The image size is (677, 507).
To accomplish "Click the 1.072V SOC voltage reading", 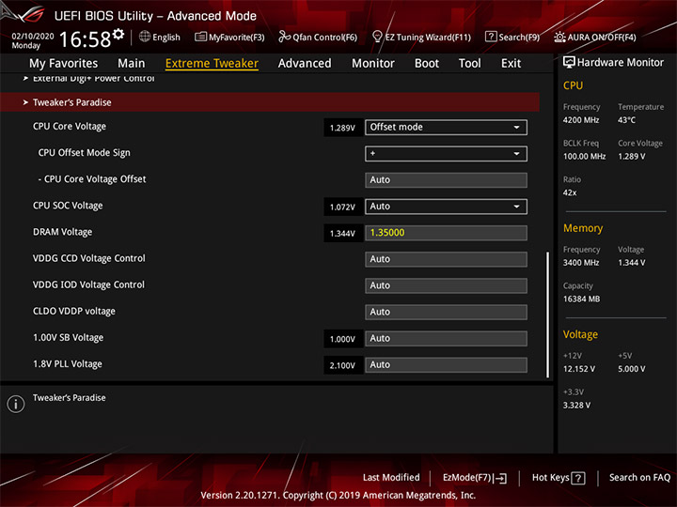I will click(x=342, y=207).
